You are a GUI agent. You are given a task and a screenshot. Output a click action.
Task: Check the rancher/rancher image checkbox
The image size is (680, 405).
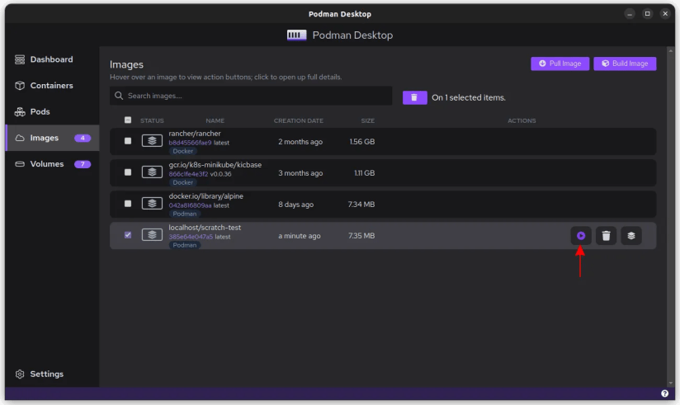point(127,141)
